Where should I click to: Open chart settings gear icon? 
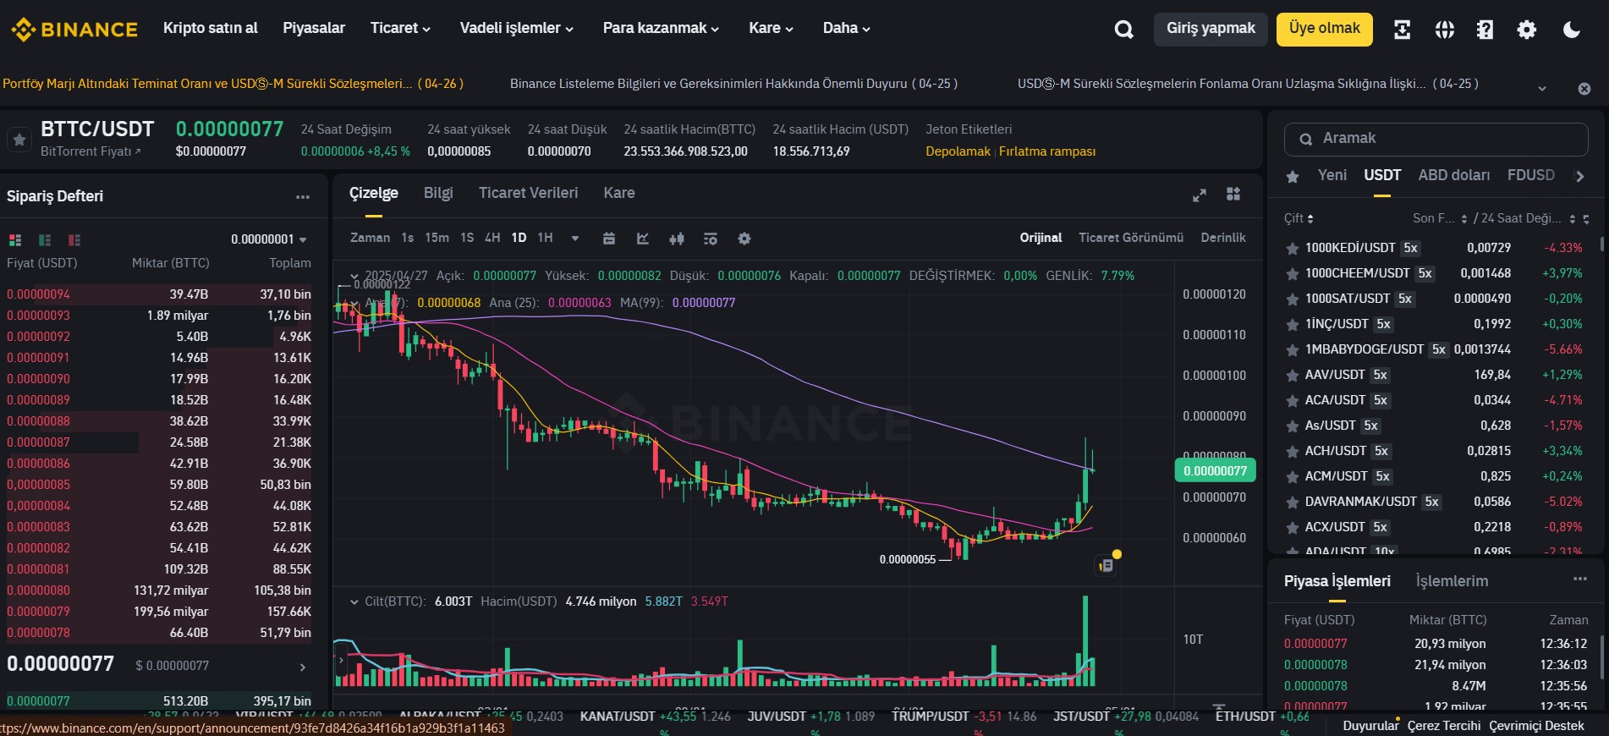point(744,239)
